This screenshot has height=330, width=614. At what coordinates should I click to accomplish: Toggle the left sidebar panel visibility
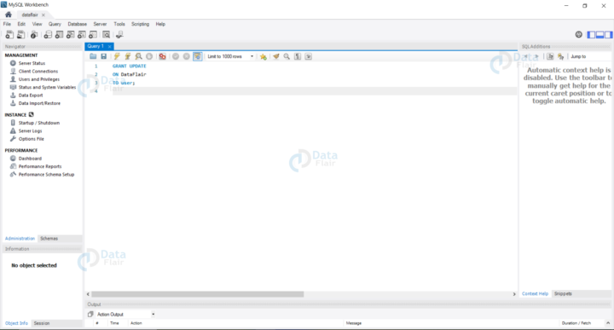pyautogui.click(x=591, y=35)
